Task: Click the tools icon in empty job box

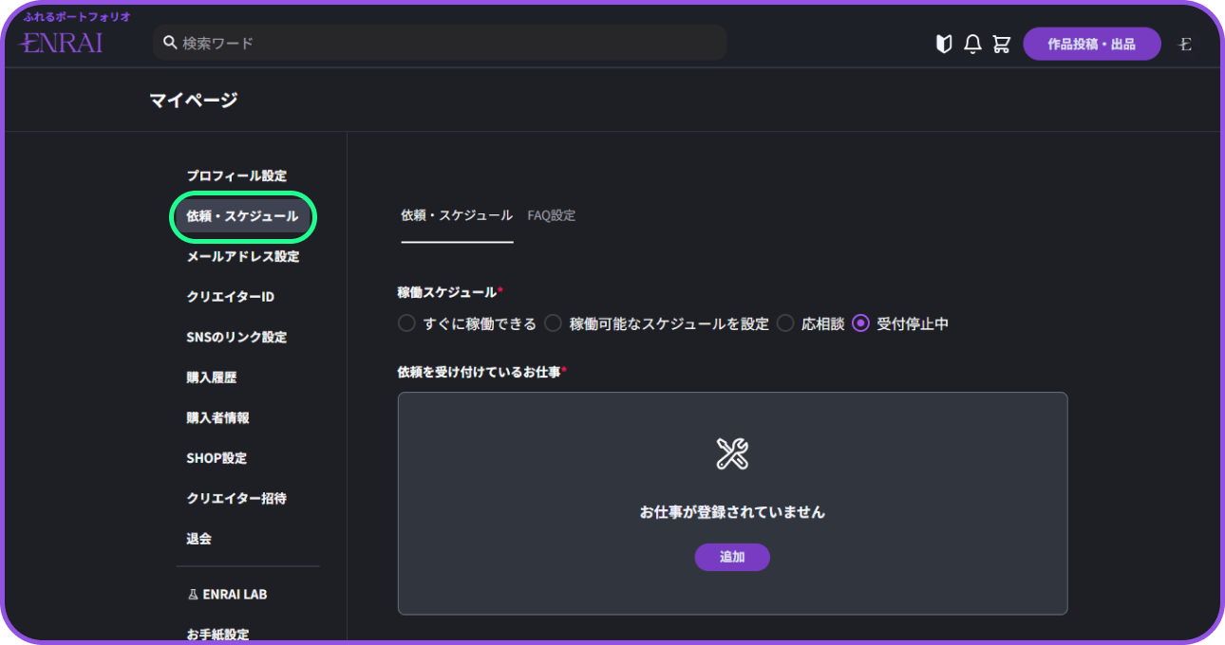Action: tap(732, 453)
